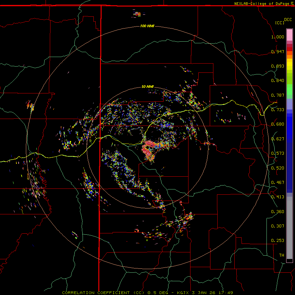
Task: Pick the pink segment of the color bar
Action: click(x=289, y=35)
